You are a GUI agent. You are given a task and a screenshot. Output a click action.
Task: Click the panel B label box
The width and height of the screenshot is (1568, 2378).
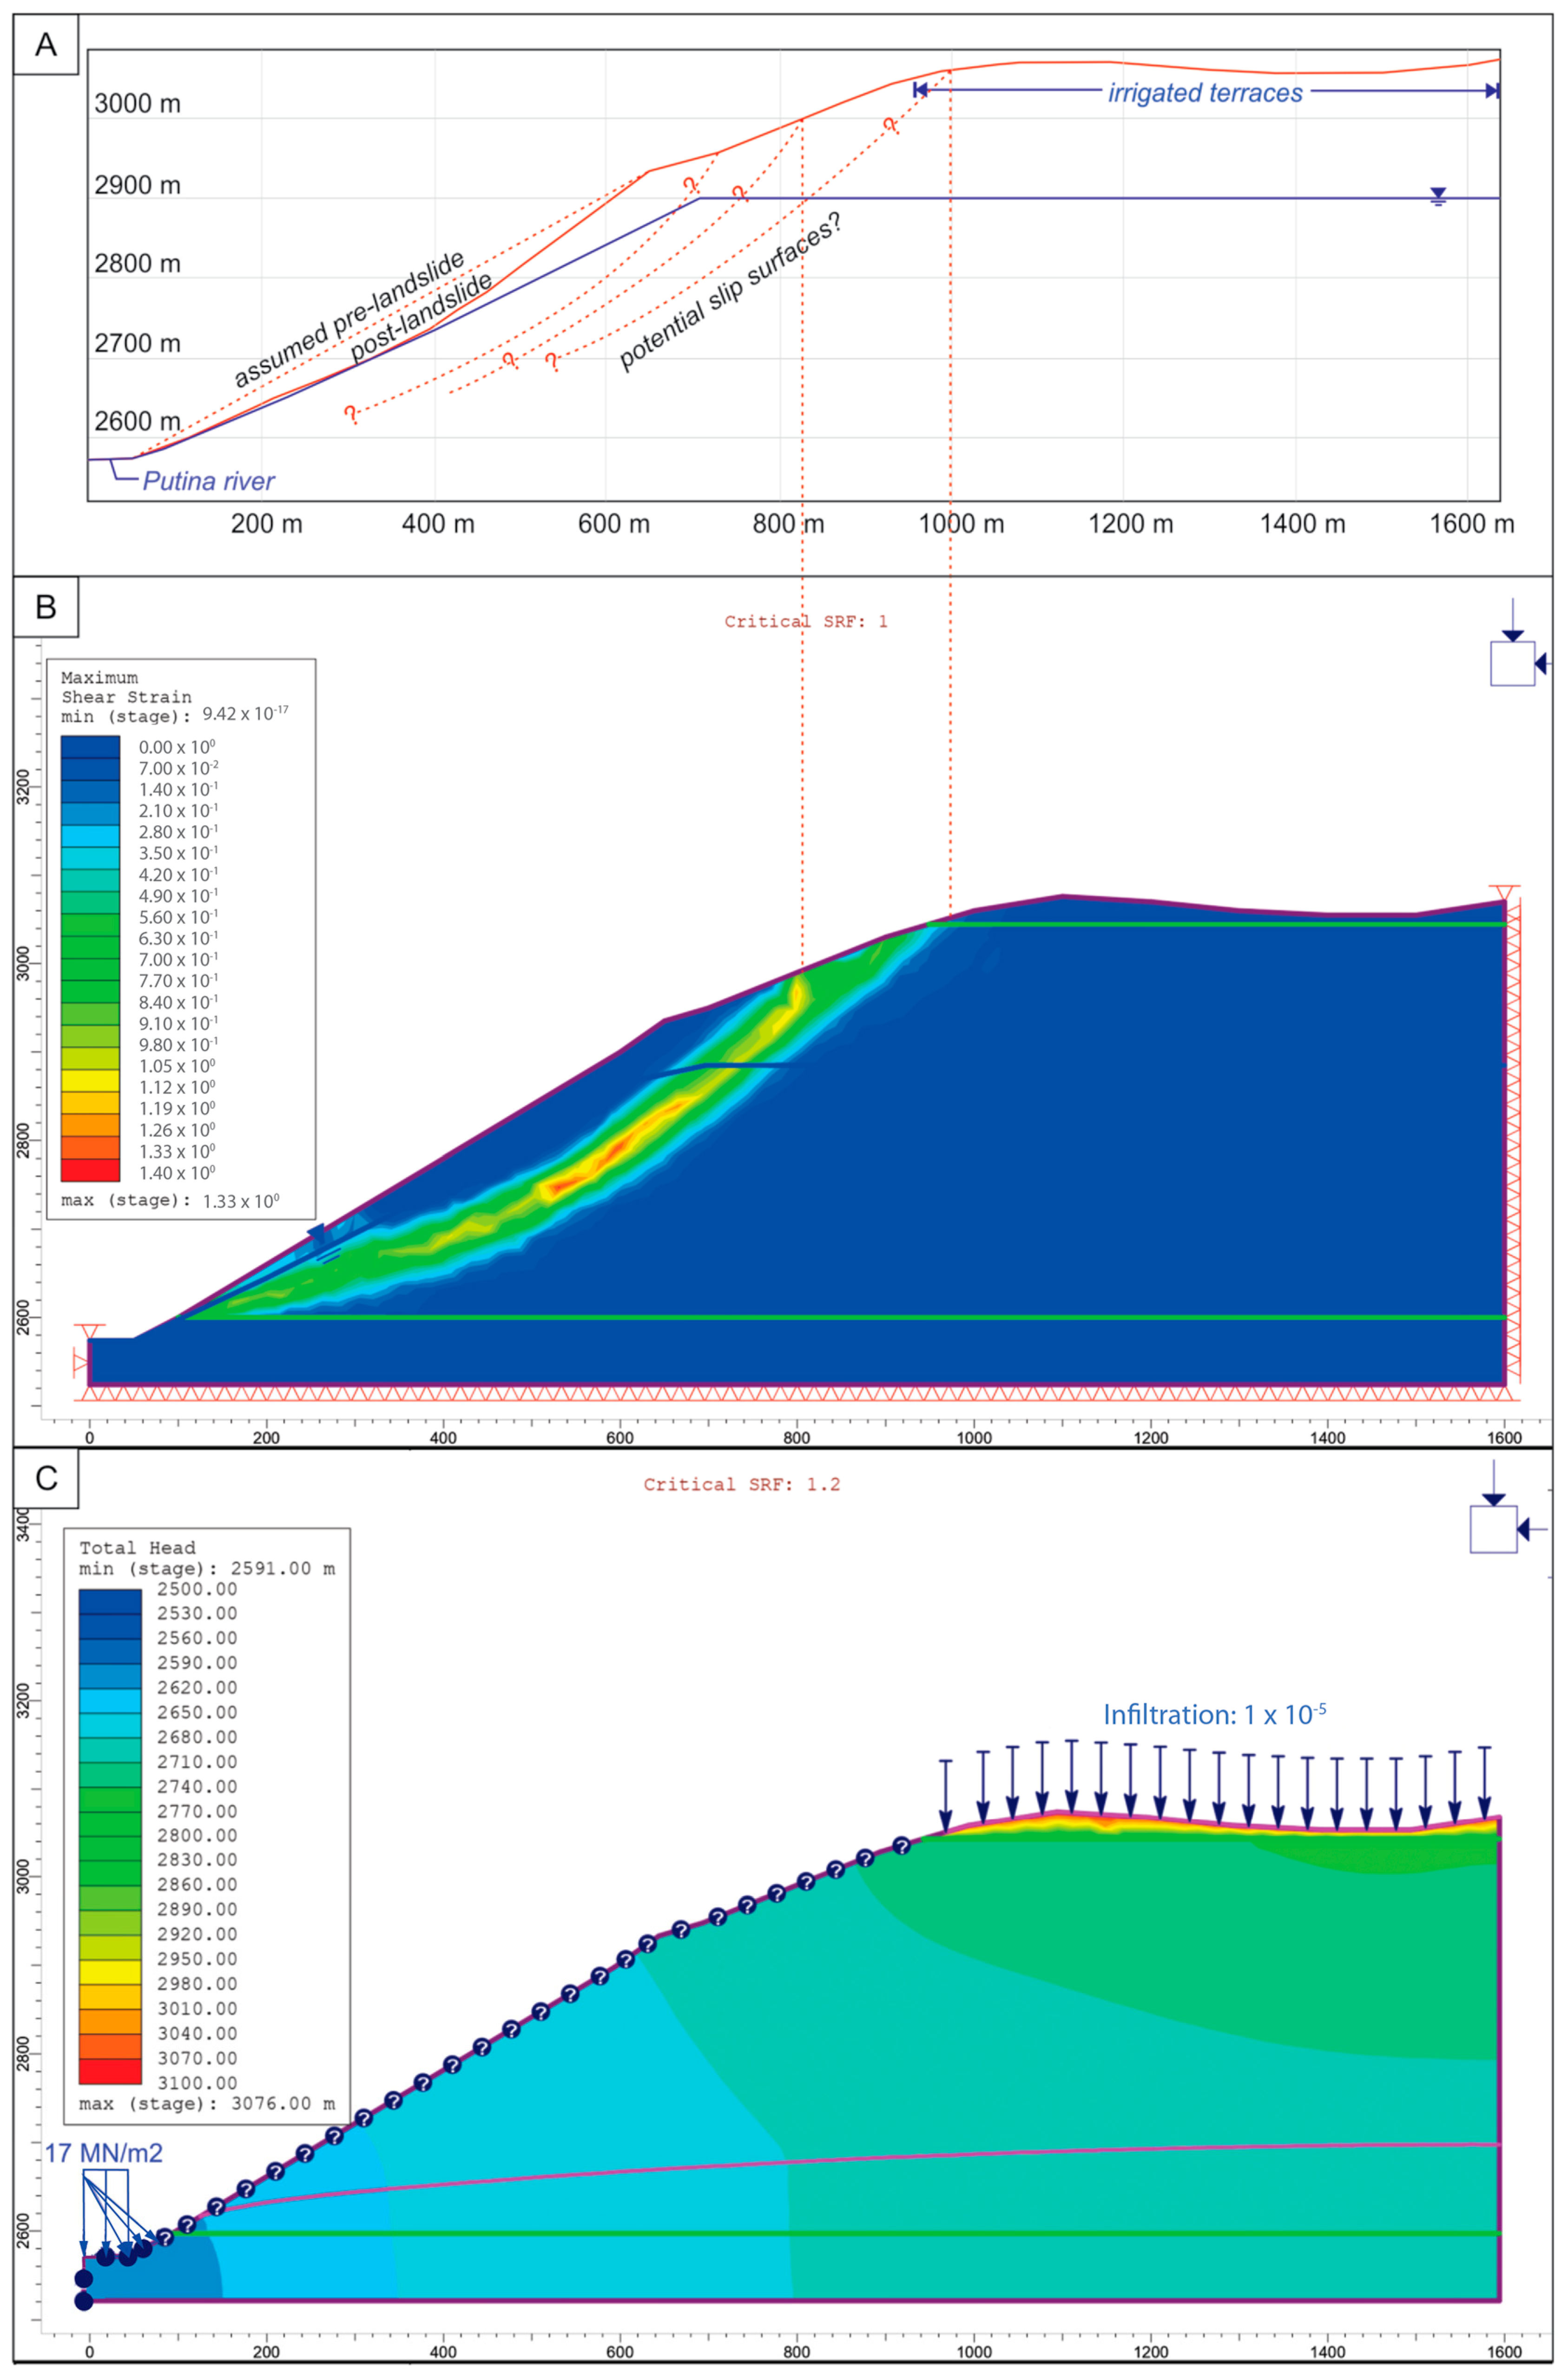pos(45,607)
